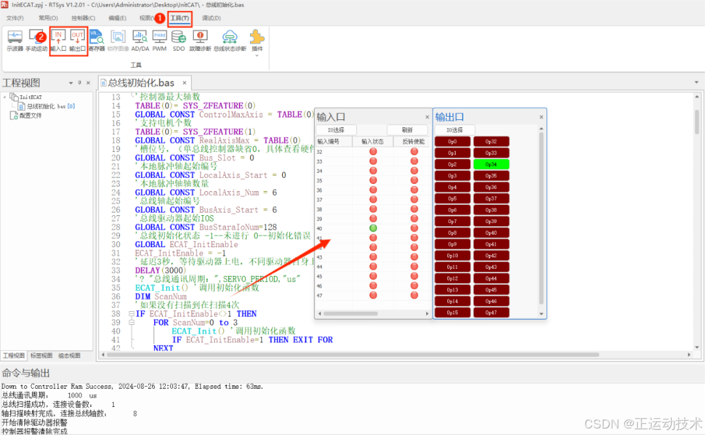The image size is (705, 435).
Task: Toggle output Op34 off
Action: pyautogui.click(x=492, y=163)
